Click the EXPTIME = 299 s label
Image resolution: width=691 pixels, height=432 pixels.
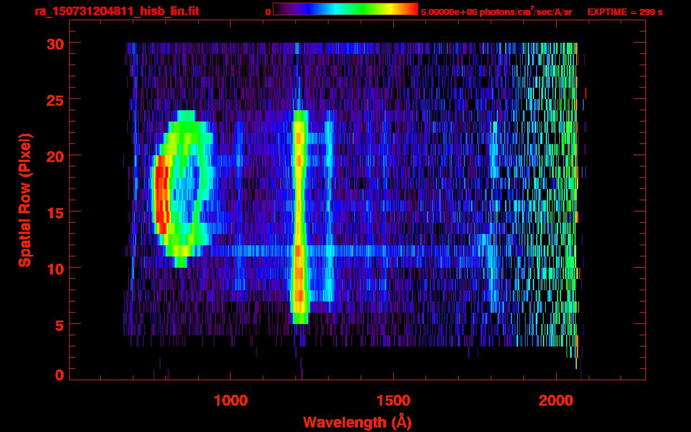click(x=625, y=12)
